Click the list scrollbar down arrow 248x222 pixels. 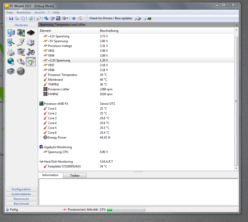point(236,168)
